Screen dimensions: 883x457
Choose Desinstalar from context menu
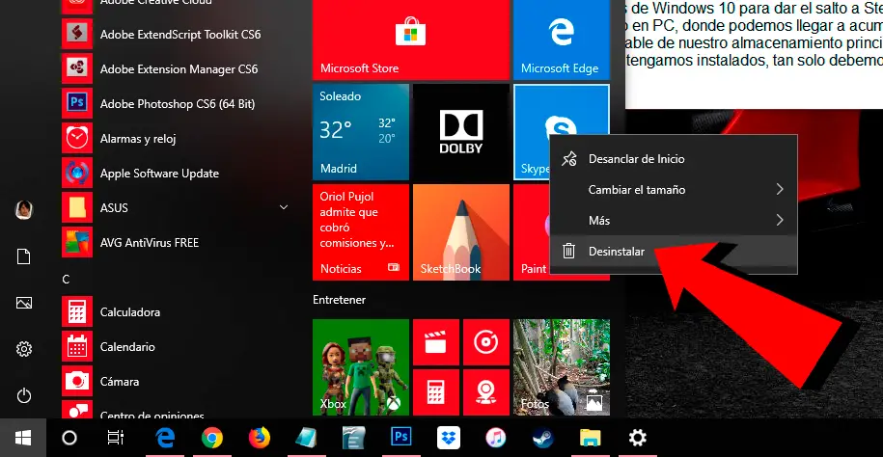[x=674, y=251]
